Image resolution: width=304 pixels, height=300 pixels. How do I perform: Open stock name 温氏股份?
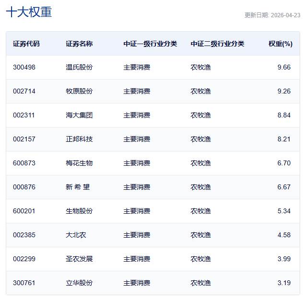pos(79,67)
